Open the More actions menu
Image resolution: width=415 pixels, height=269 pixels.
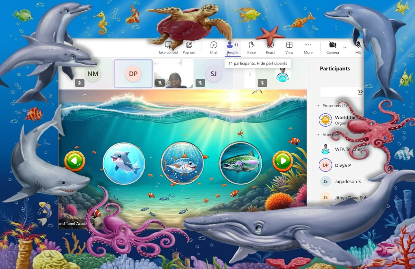(x=308, y=48)
